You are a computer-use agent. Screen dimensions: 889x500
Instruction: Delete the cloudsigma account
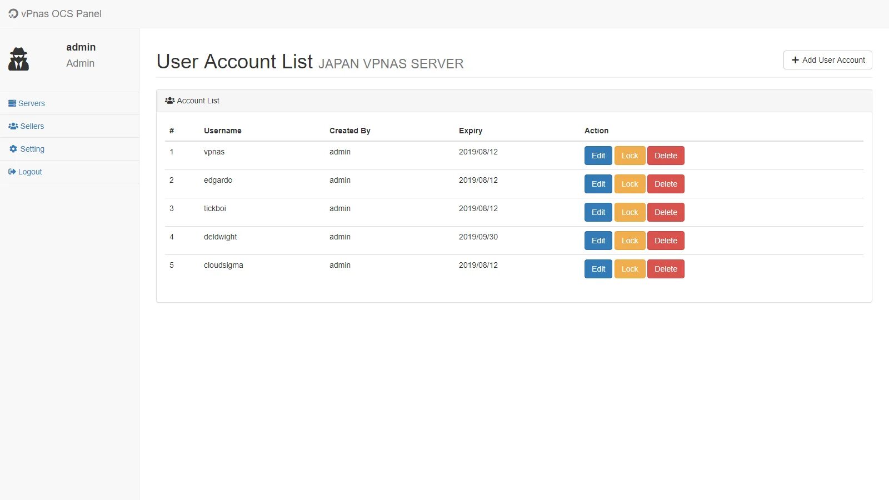(x=666, y=269)
